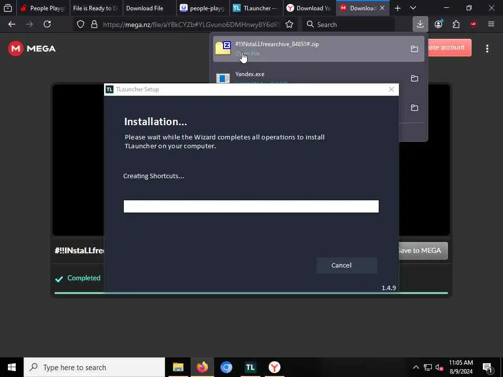Viewport: 503px width, 377px height.
Task: Switch to the People Playground tab
Action: 43,8
